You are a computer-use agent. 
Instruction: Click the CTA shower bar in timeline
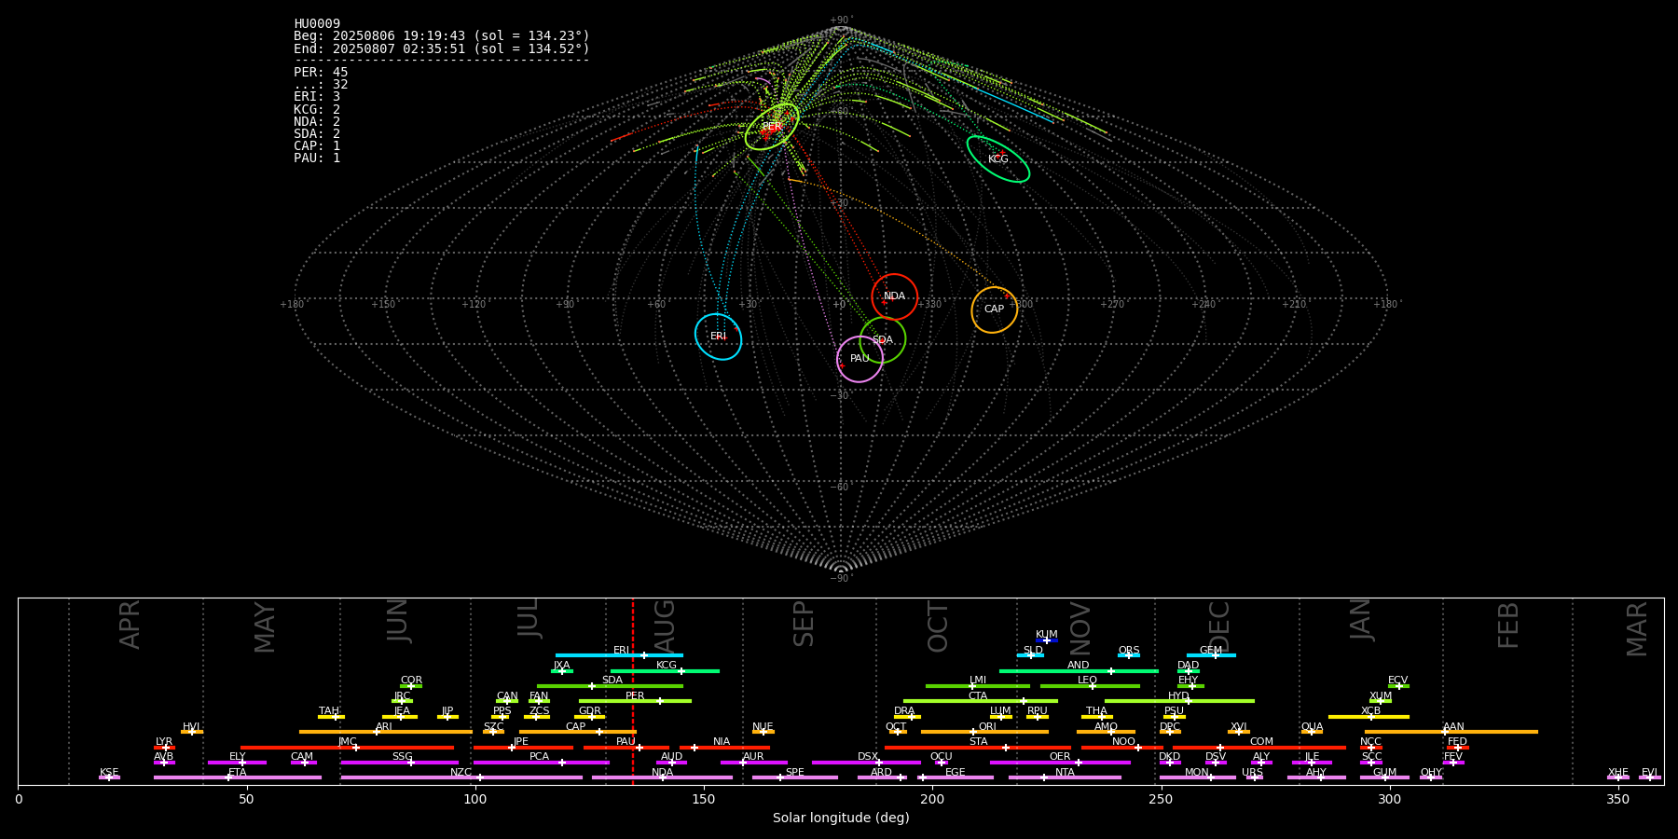tap(980, 701)
